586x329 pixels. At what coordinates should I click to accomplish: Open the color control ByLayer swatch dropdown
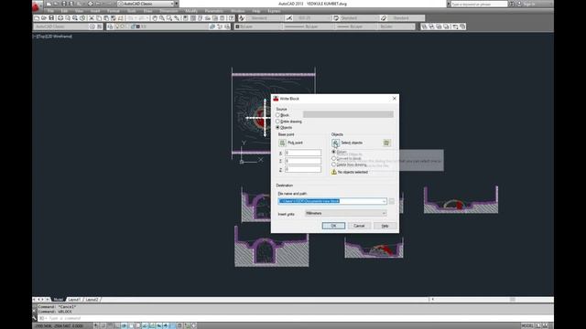[x=258, y=27]
